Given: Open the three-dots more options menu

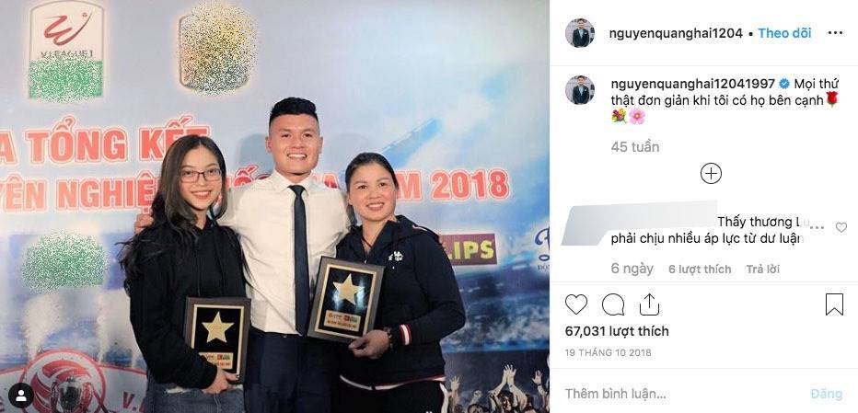Looking at the screenshot, I should pos(835,33).
